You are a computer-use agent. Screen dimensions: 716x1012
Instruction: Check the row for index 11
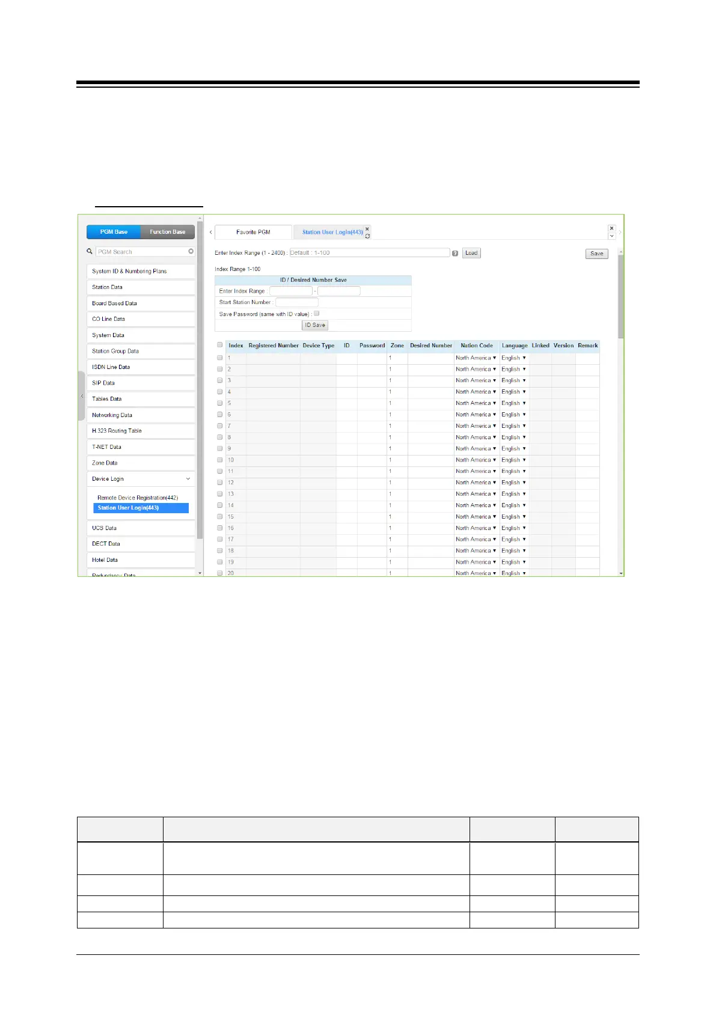point(220,471)
